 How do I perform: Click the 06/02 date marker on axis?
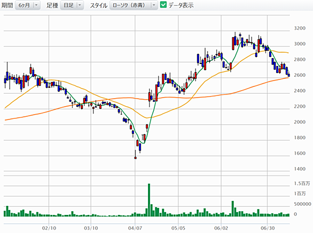click(x=221, y=228)
